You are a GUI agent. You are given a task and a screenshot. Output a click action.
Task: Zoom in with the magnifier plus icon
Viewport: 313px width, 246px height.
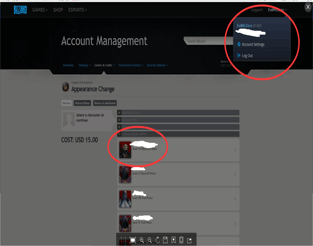(142, 240)
